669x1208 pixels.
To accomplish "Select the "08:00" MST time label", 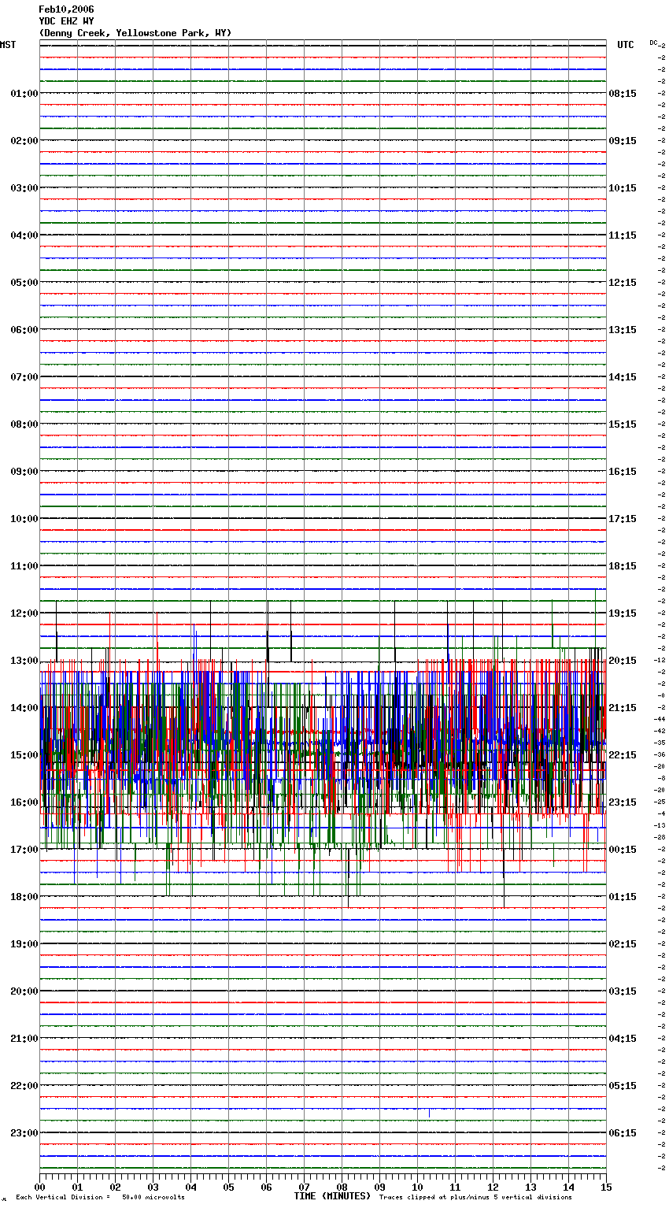I will tap(24, 424).
